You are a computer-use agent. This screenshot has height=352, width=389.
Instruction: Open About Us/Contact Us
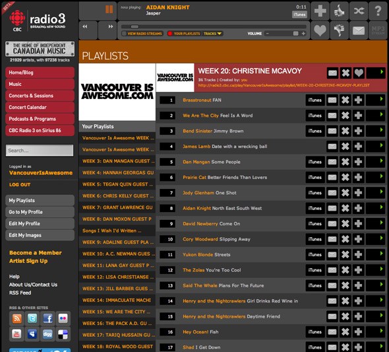click(x=33, y=285)
